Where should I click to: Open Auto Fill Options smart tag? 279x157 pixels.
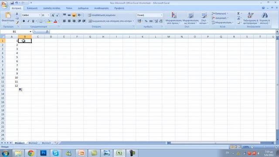click(20, 90)
